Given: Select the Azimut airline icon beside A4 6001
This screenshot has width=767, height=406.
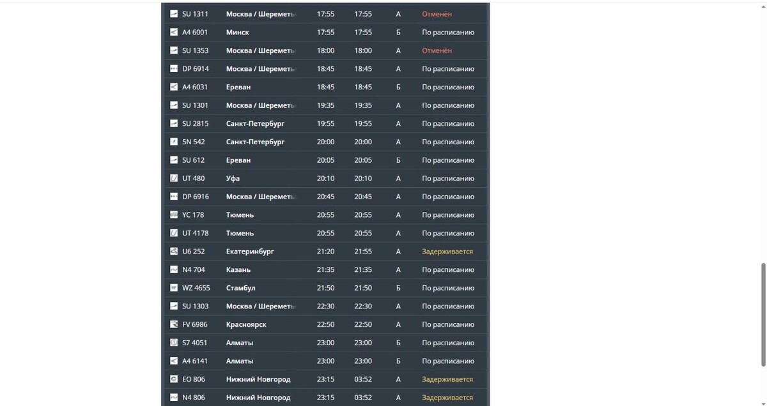Looking at the screenshot, I should point(173,32).
